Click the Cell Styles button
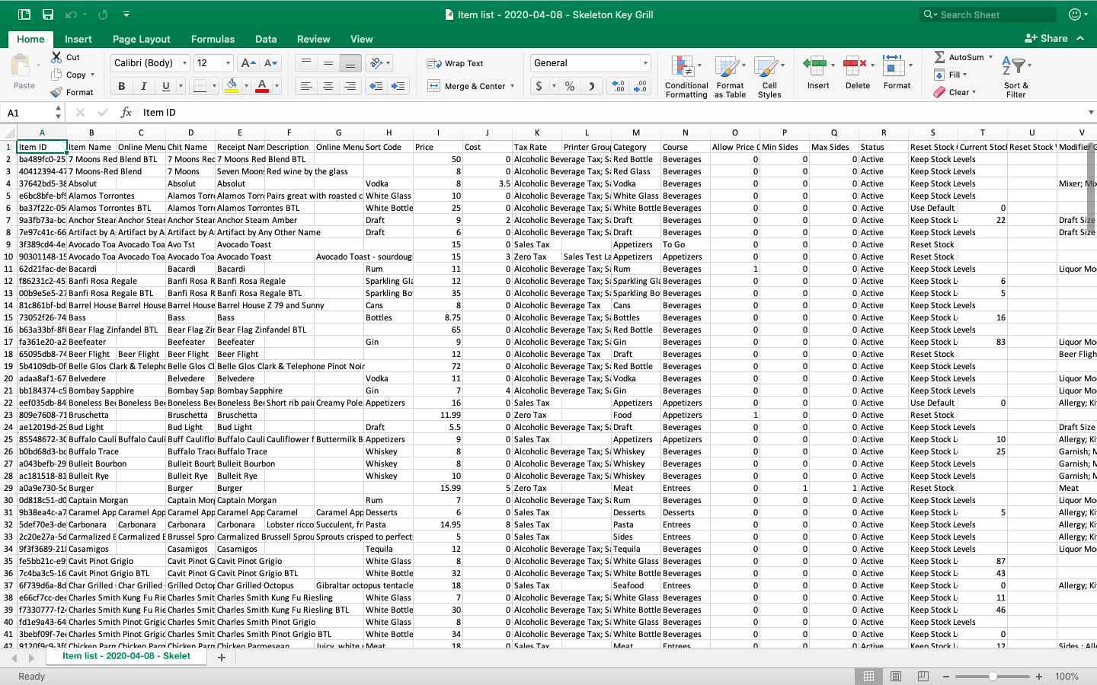Image resolution: width=1097 pixels, height=685 pixels. point(769,77)
